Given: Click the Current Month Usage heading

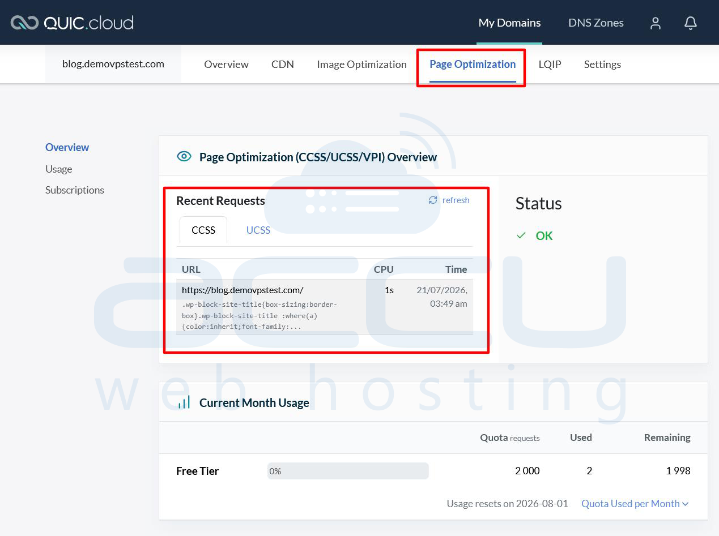Looking at the screenshot, I should (x=254, y=402).
